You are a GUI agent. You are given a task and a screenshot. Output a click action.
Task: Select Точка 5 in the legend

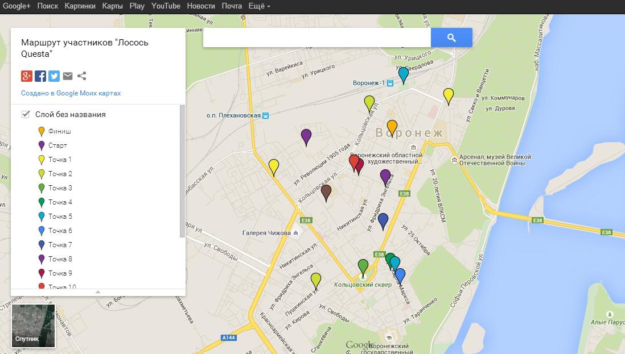[x=60, y=216]
